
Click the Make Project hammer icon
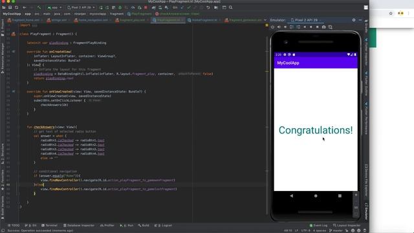[39, 7]
